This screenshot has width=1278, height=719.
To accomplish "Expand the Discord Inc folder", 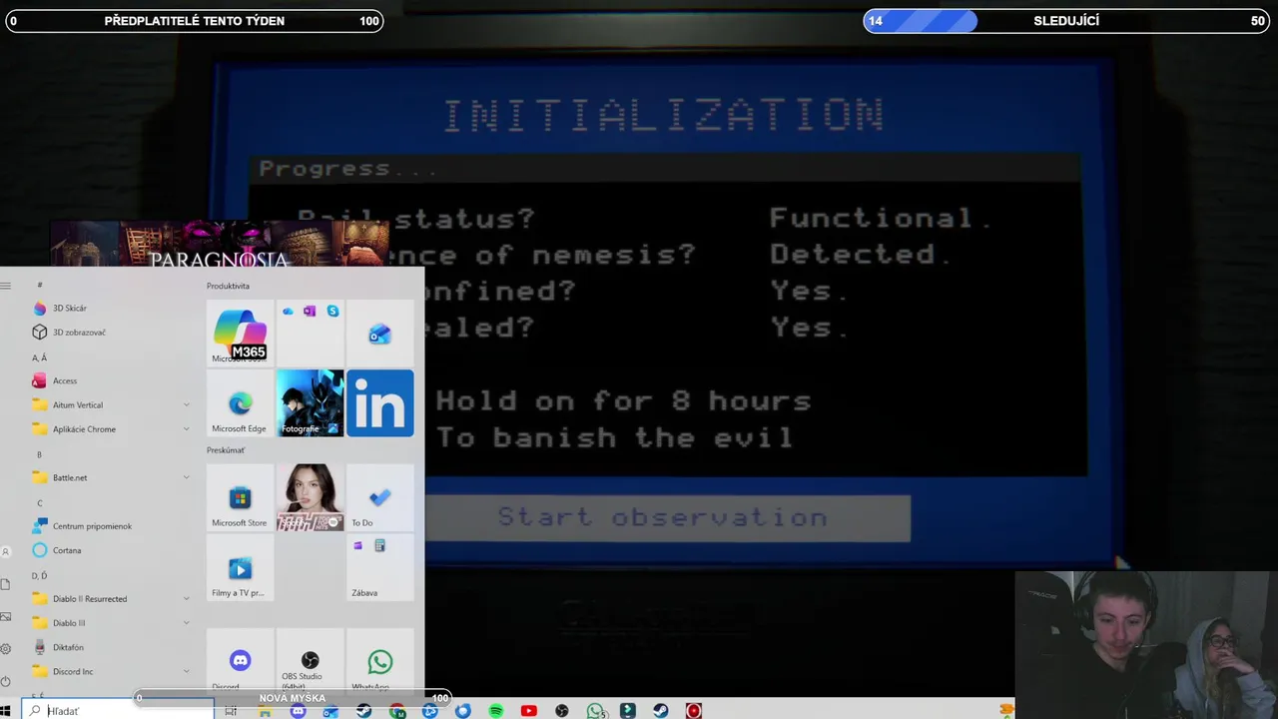I will coord(112,672).
